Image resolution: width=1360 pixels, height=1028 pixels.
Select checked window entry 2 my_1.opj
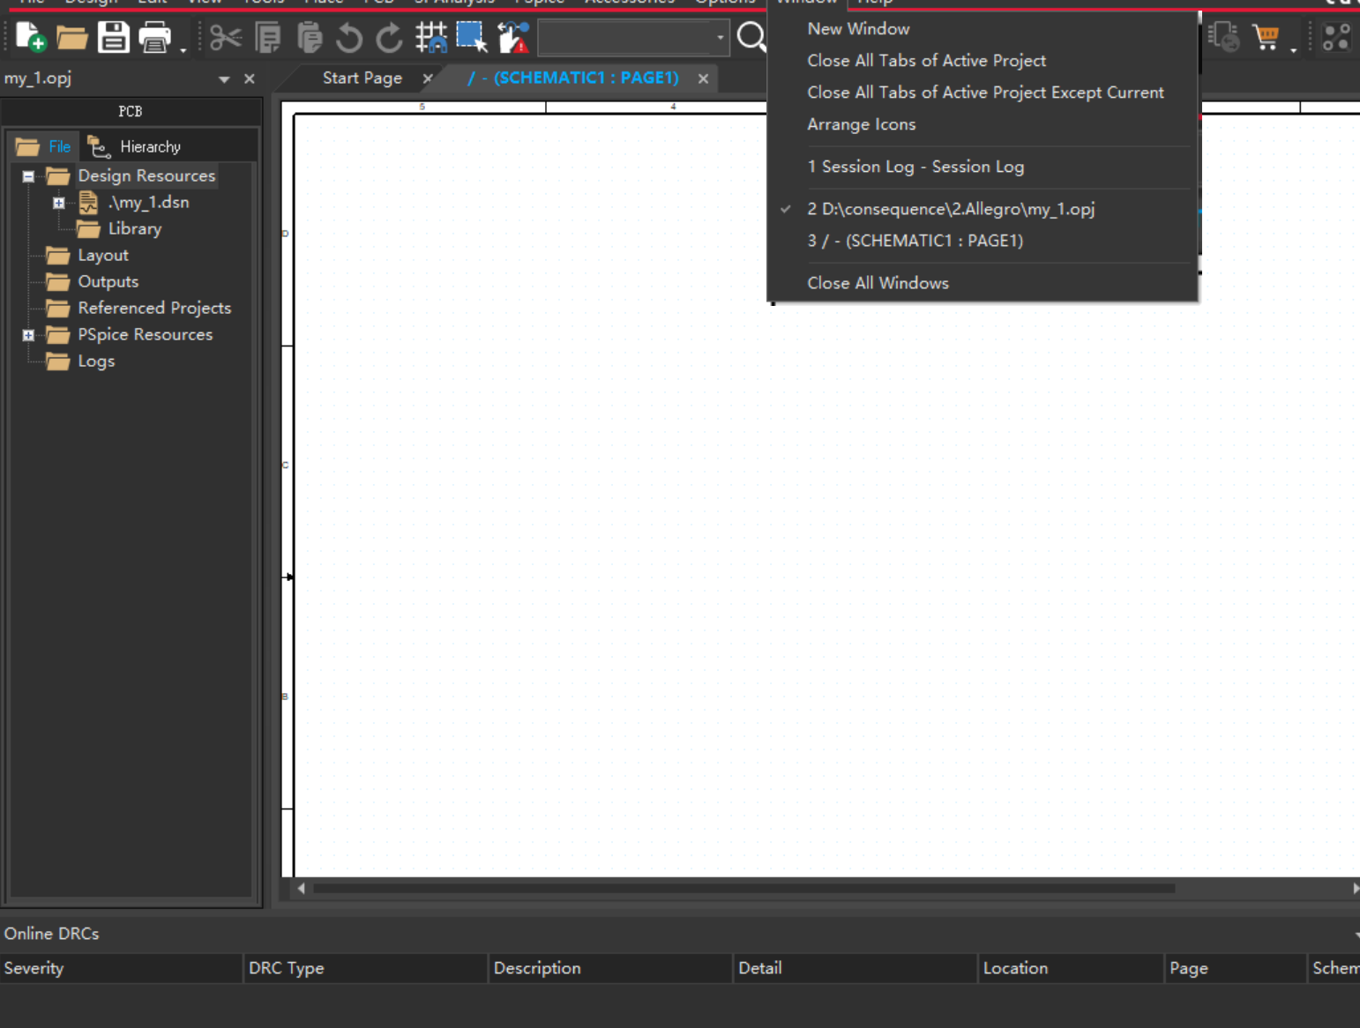[x=950, y=209]
